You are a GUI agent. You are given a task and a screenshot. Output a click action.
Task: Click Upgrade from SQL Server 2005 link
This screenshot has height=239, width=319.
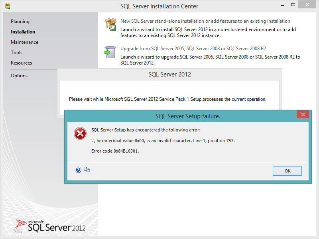point(193,49)
